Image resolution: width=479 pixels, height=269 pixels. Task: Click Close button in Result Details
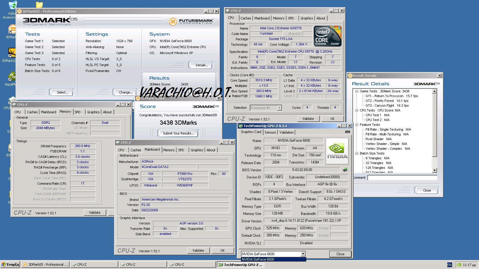click(427, 190)
